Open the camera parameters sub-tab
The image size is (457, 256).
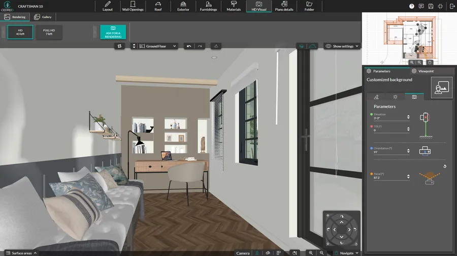pos(414,97)
